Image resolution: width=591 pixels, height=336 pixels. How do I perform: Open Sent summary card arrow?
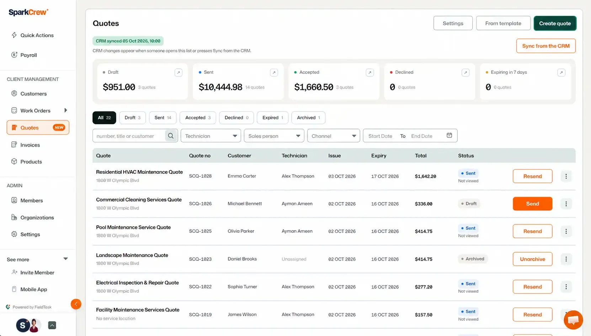tap(274, 72)
